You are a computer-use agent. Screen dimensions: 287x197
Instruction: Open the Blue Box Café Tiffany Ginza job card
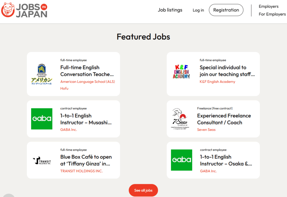(x=86, y=160)
